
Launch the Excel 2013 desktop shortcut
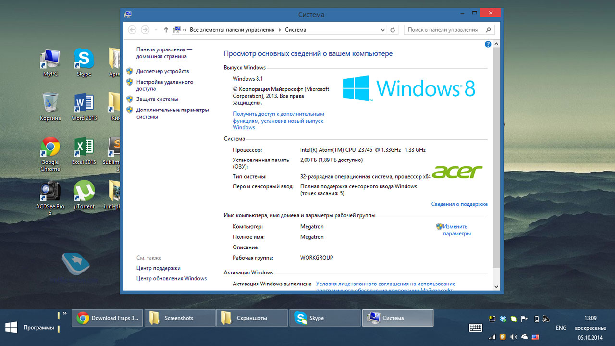84,151
